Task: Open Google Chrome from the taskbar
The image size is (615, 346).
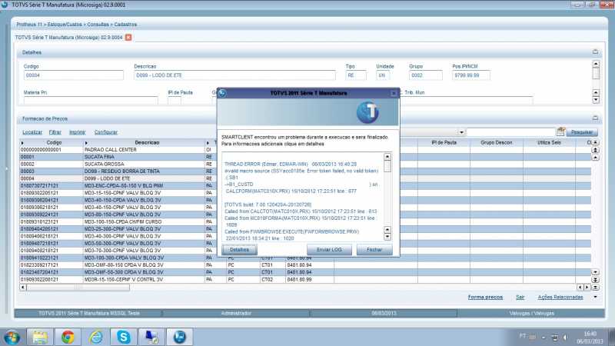Action: 68,337
